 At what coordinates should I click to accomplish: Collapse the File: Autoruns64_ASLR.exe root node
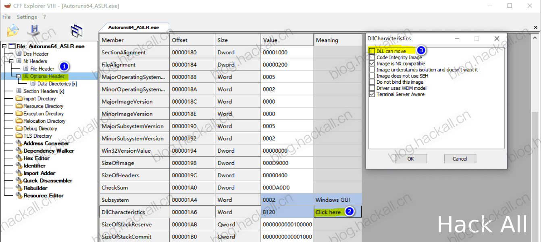coord(4,46)
